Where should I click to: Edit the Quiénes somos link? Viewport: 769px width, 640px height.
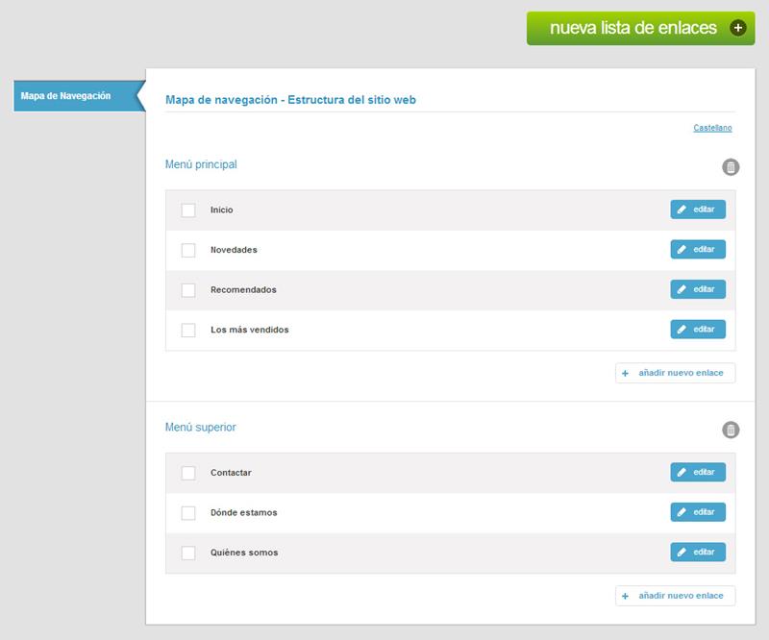click(x=698, y=553)
